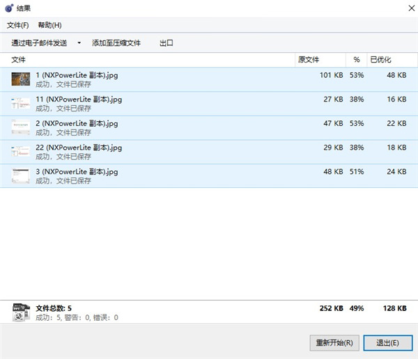Image resolution: width=418 pixels, height=359 pixels.
Task: Click the NXPowerLite app icon in title bar
Action: (9, 9)
